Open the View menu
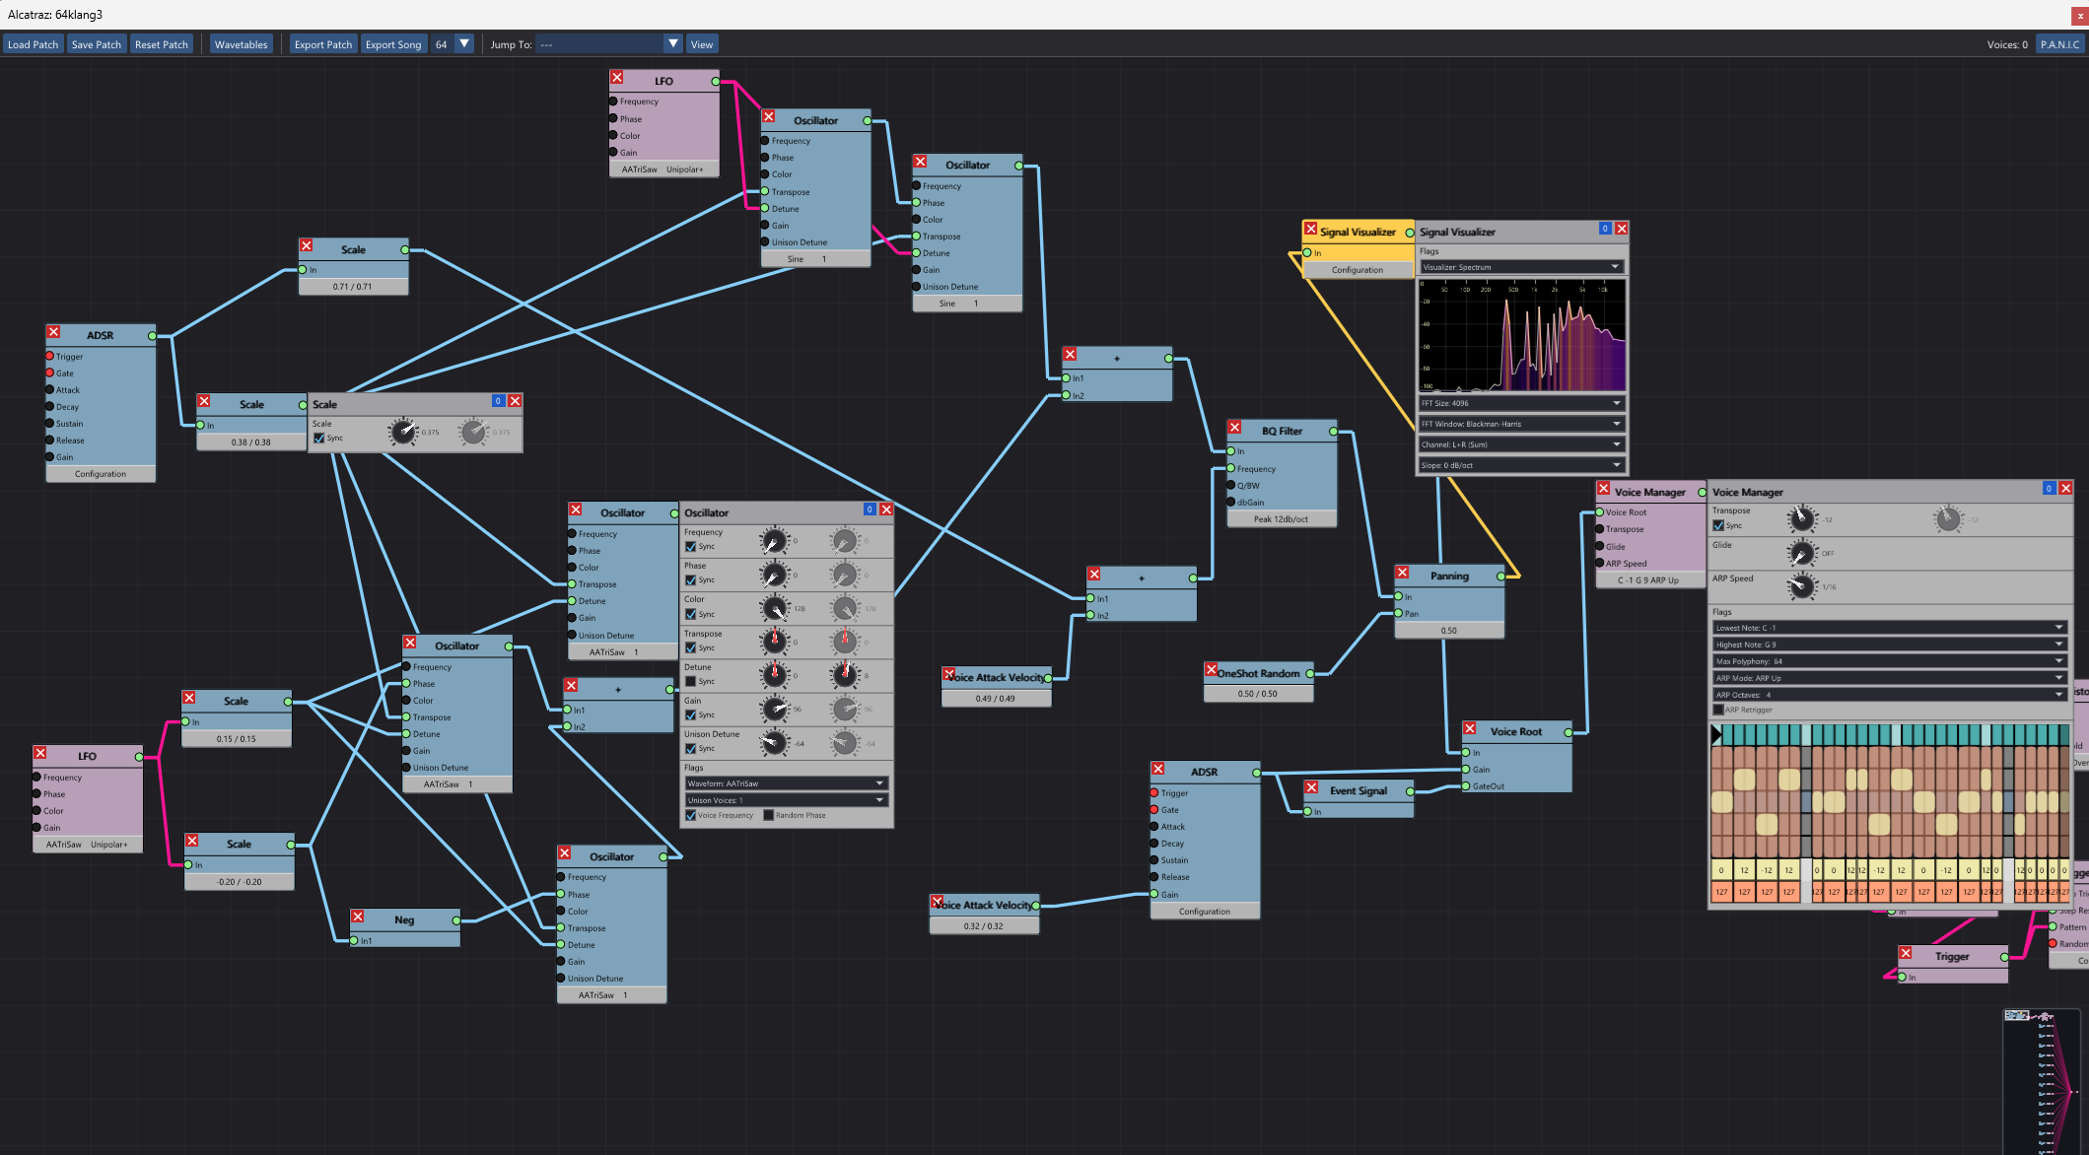The width and height of the screenshot is (2089, 1155). [x=702, y=44]
